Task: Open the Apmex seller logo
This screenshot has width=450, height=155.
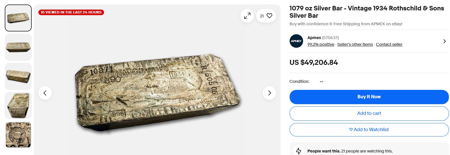Action: [296, 41]
